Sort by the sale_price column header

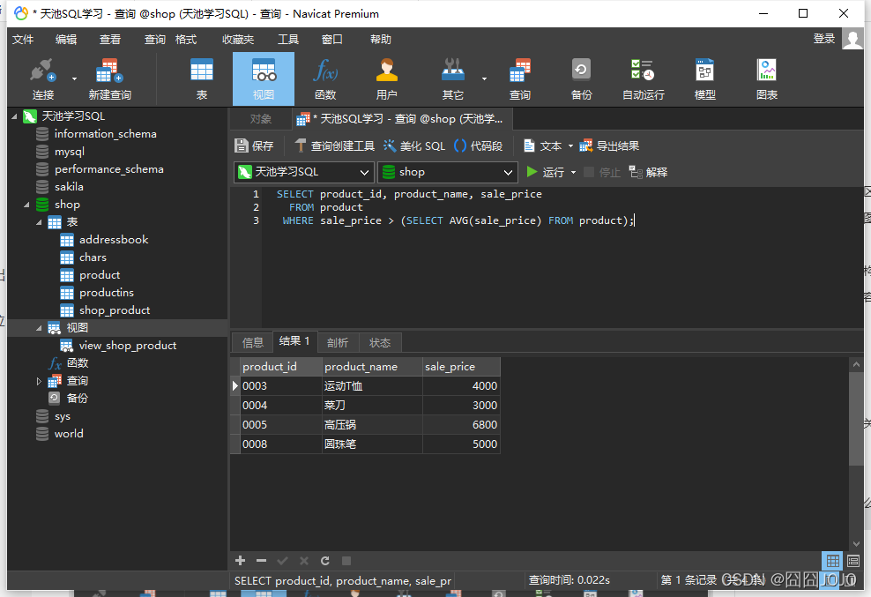[x=461, y=367]
